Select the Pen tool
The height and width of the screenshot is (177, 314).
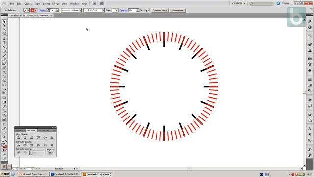click(4, 38)
